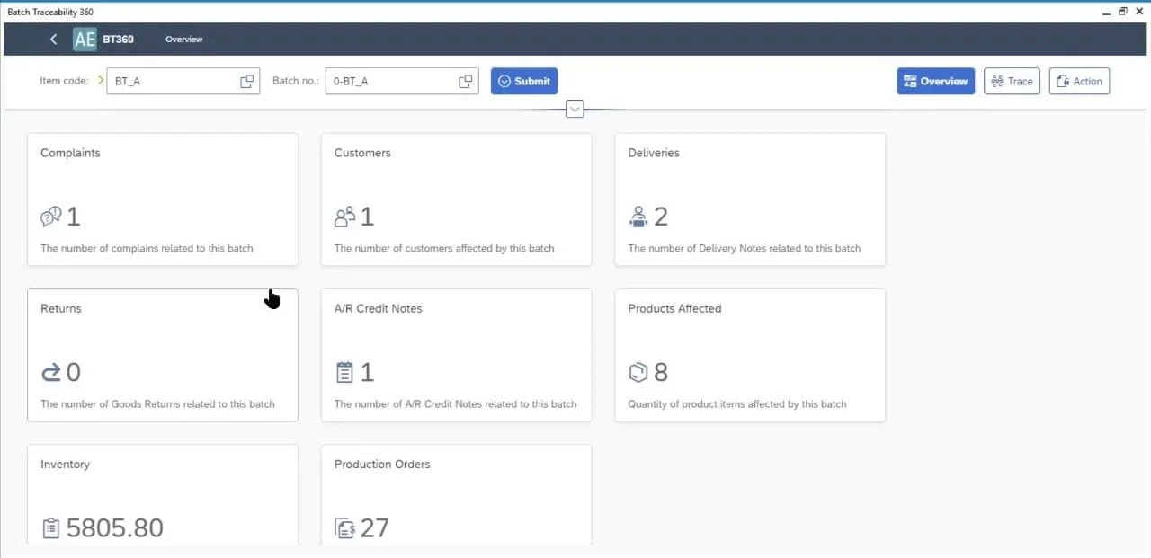Click the Complaints speech bubble icon

[x=51, y=217]
